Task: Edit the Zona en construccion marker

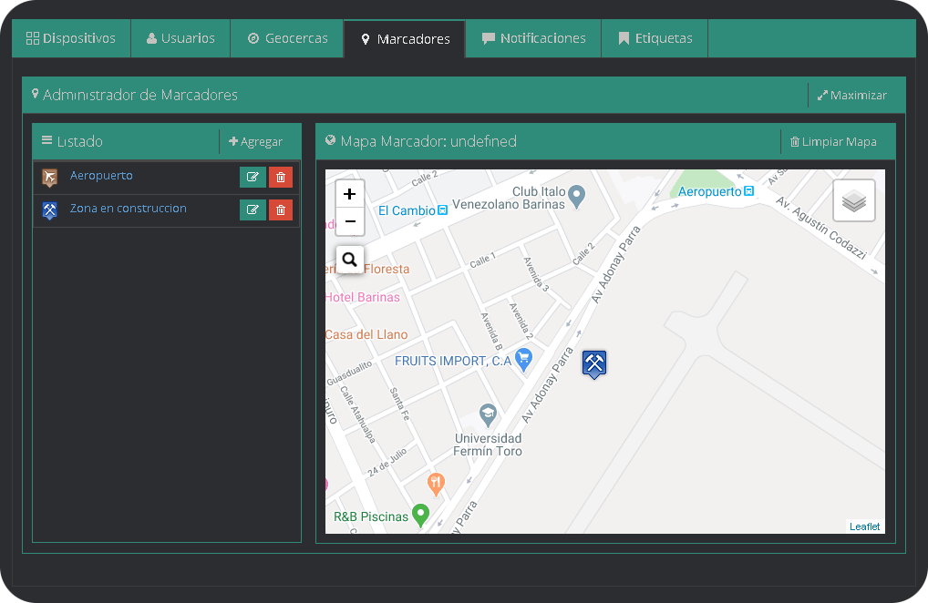Action: pos(253,210)
